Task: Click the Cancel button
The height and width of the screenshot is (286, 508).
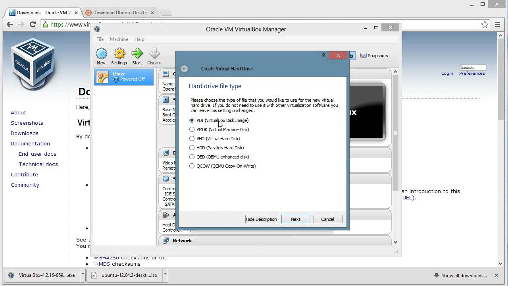Action: 327,219
